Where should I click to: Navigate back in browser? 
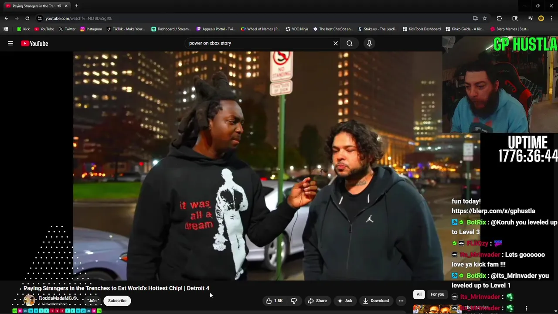(x=6, y=18)
